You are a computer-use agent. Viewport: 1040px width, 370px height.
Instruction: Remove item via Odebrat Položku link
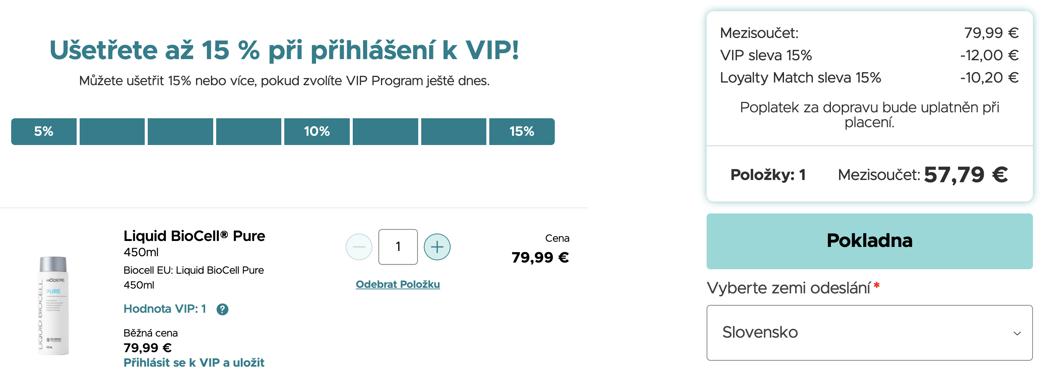point(398,284)
